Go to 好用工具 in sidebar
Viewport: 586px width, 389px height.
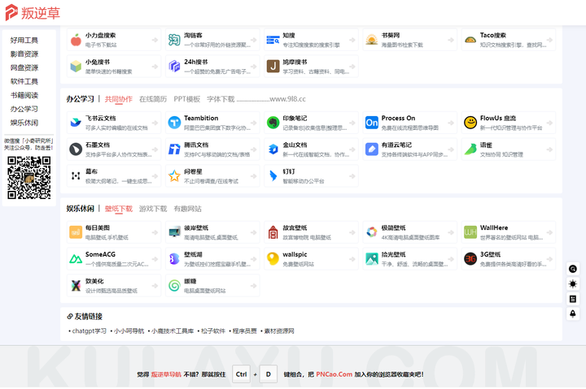coord(24,40)
